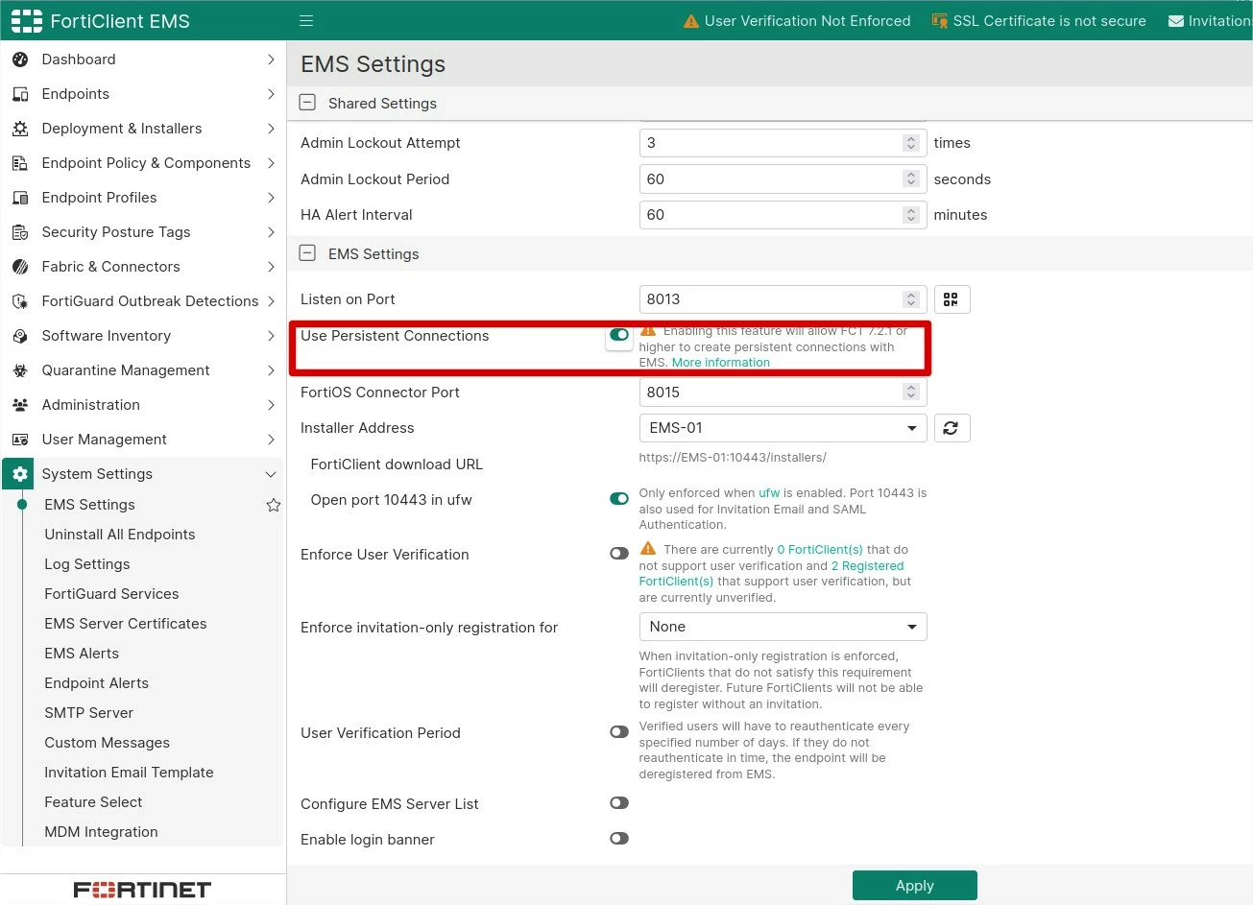Open the 0 FortiClient(s) link

(x=820, y=550)
